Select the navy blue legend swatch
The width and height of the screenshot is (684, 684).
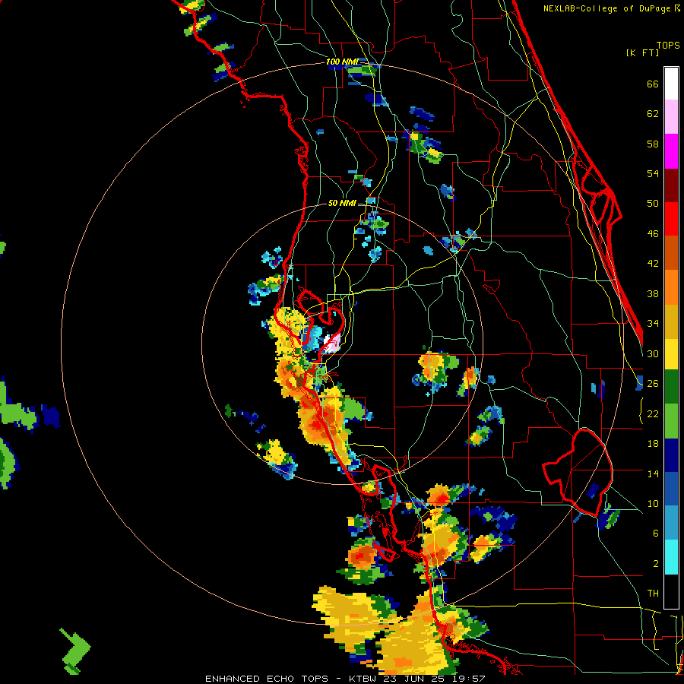pyautogui.click(x=671, y=455)
